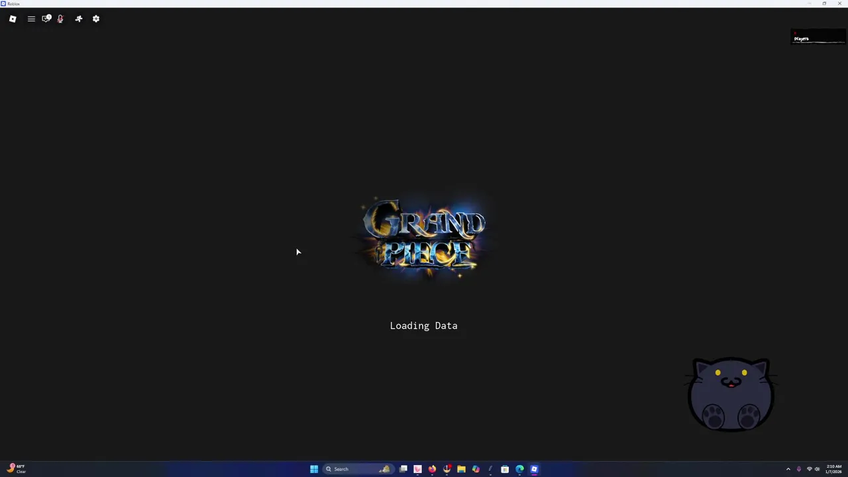Launch Firefox from the taskbar

(x=432, y=469)
